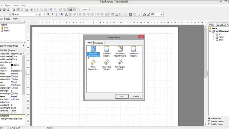Toggle the EndlessHeight False checkbox
The width and height of the screenshot is (229, 129).
point(12,76)
